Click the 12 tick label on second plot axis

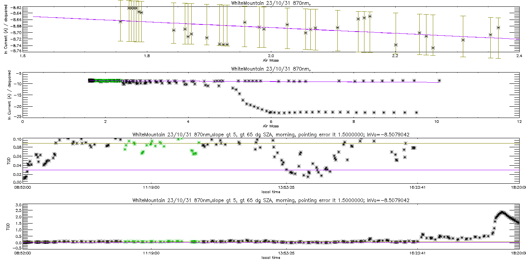(x=519, y=122)
